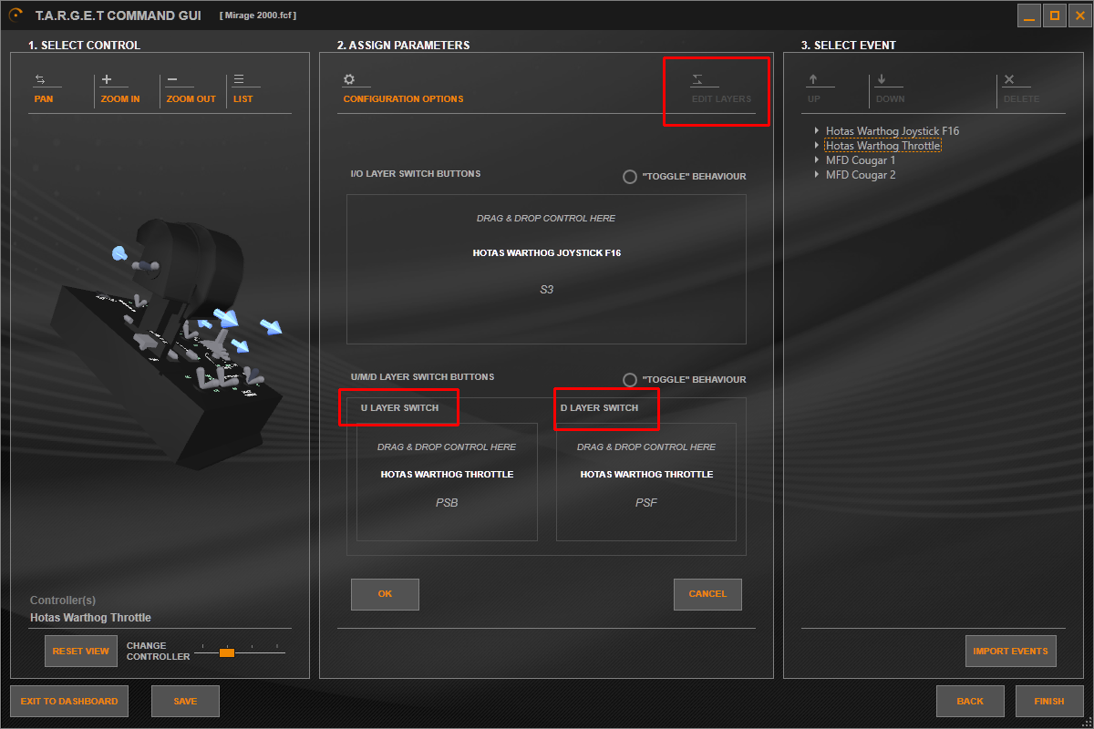
Task: Open Configuration Options gear icon
Action: click(349, 79)
